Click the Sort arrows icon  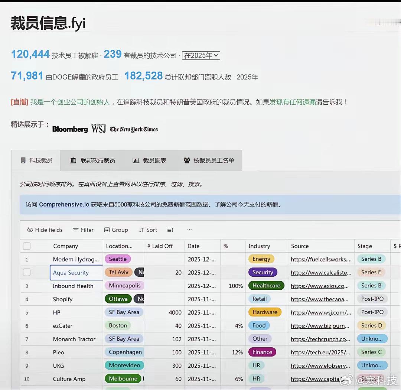[x=141, y=230]
